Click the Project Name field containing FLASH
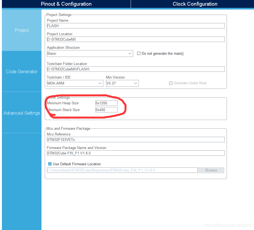Screen dimensions: 254x230 [x=136, y=26]
